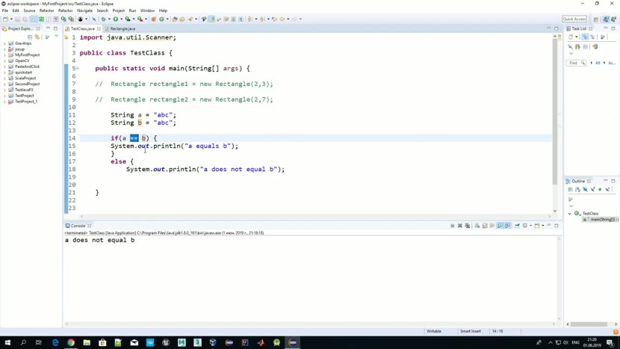Click the All filter link in Task List
This screenshot has width=620, height=349.
[598, 63]
